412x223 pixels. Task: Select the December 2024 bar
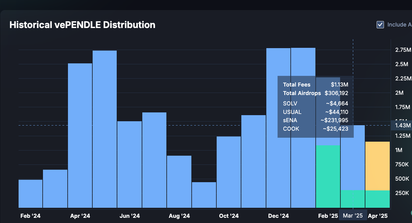(x=278, y=128)
